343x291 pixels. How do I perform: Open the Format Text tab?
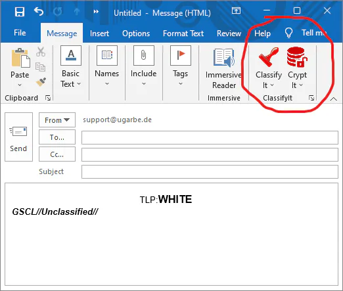183,34
